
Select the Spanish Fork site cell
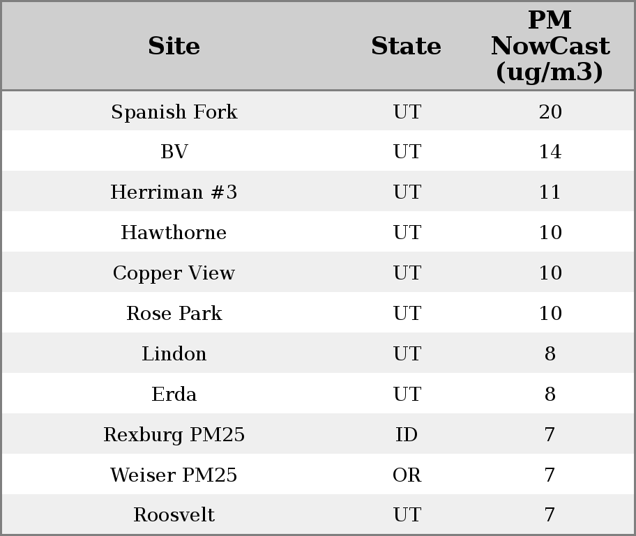point(174,112)
